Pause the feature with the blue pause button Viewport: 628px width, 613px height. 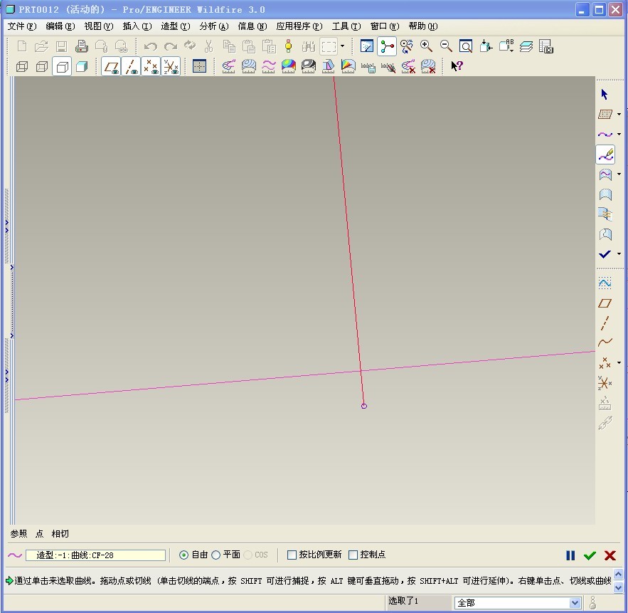pyautogui.click(x=570, y=555)
